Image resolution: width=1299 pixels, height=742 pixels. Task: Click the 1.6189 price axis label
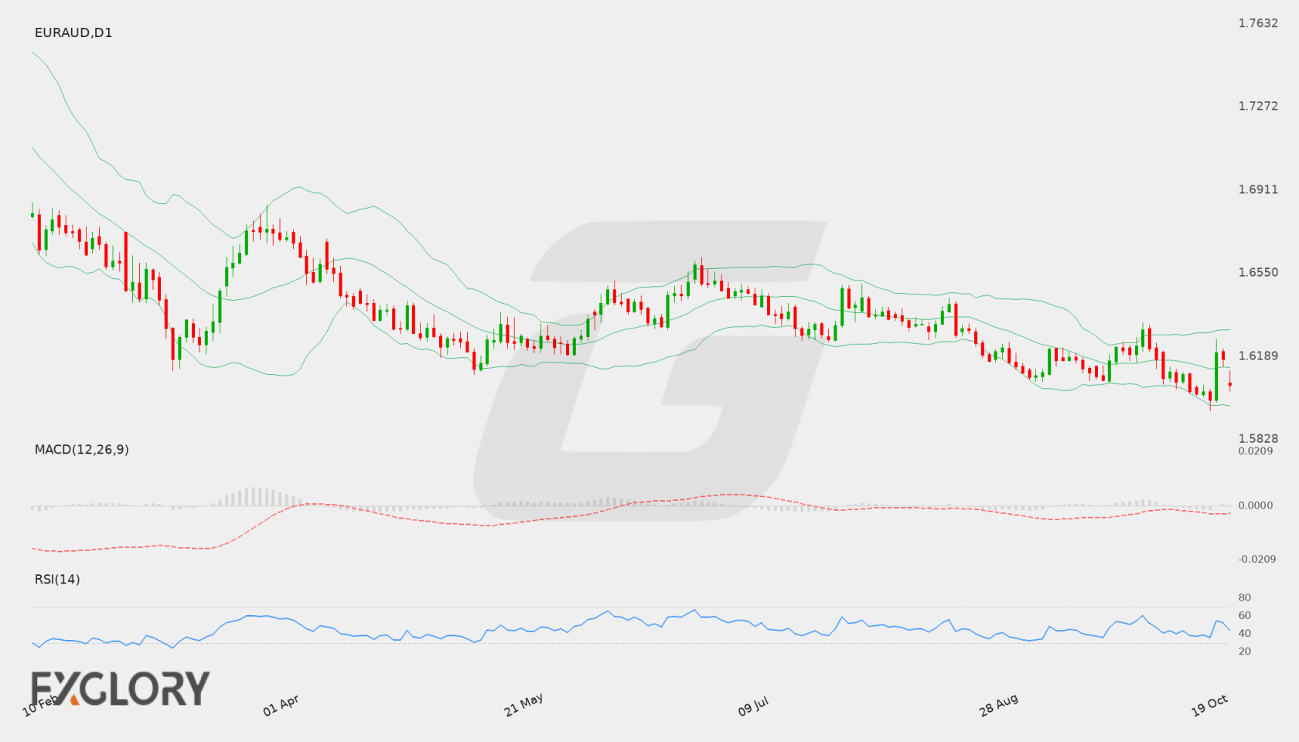pos(1258,356)
